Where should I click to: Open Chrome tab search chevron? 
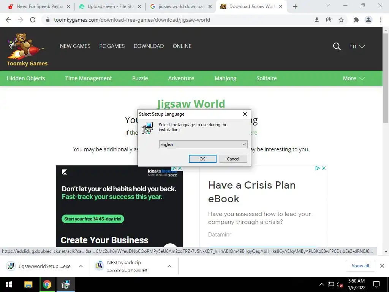pos(328,5)
